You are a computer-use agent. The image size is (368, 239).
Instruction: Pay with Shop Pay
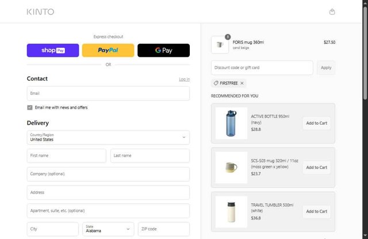tap(53, 50)
